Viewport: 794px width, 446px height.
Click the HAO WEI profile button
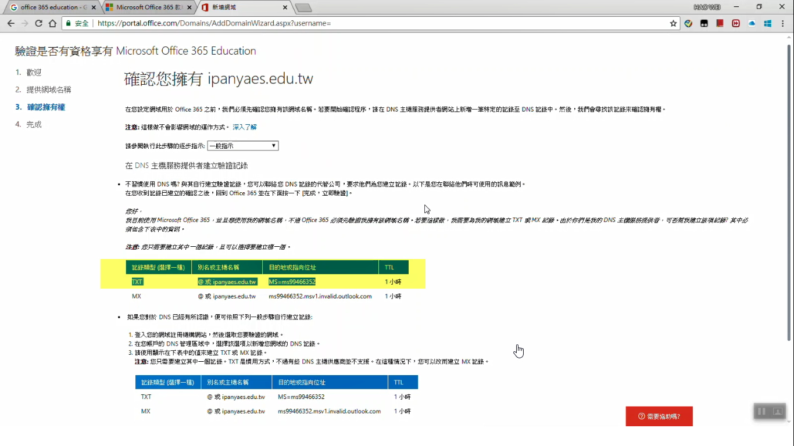(707, 7)
